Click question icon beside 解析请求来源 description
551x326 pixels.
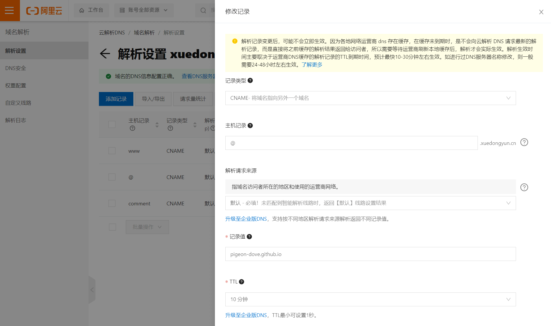point(524,187)
